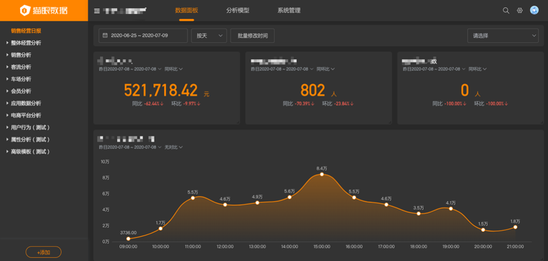548x261 pixels.
Task: Open the 系统管理 tab
Action: 288,10
